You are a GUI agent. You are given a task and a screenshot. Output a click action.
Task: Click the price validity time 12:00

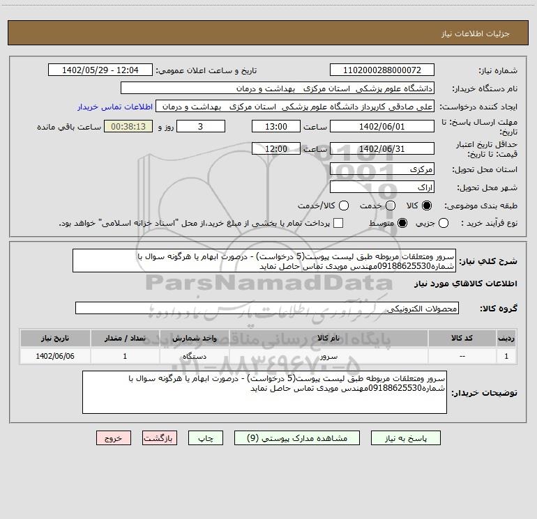[276, 148]
